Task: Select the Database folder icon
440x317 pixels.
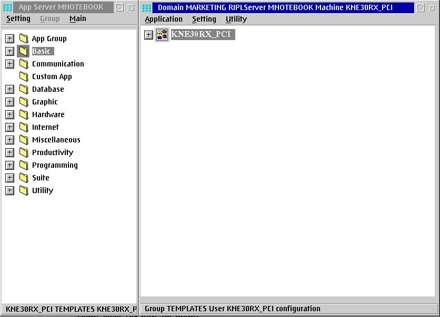Action: click(x=24, y=89)
